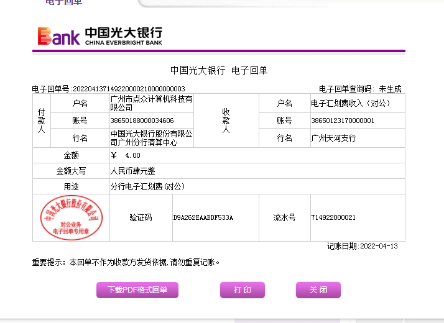This screenshot has height=323, width=444.
Task: Click the 记账日期 2022-04-13 text
Action: pyautogui.click(x=362, y=246)
